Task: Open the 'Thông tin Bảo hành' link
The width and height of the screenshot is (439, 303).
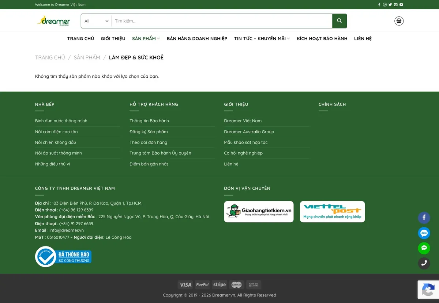Action: coord(149,121)
